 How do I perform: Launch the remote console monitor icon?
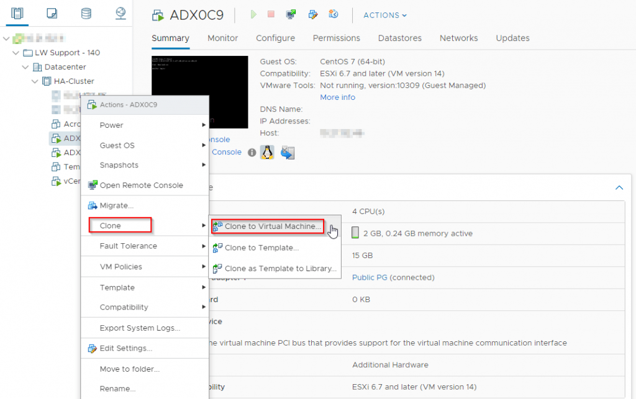291,14
